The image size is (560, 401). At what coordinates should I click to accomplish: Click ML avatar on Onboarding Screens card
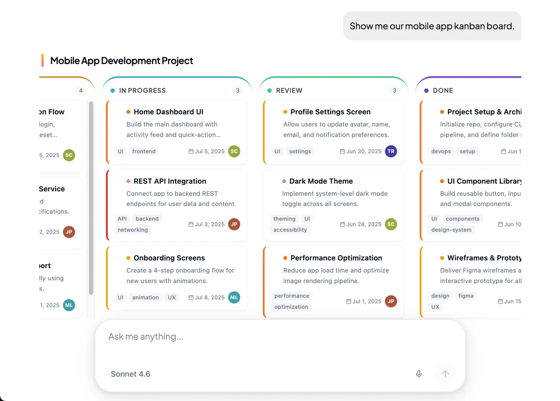click(234, 297)
